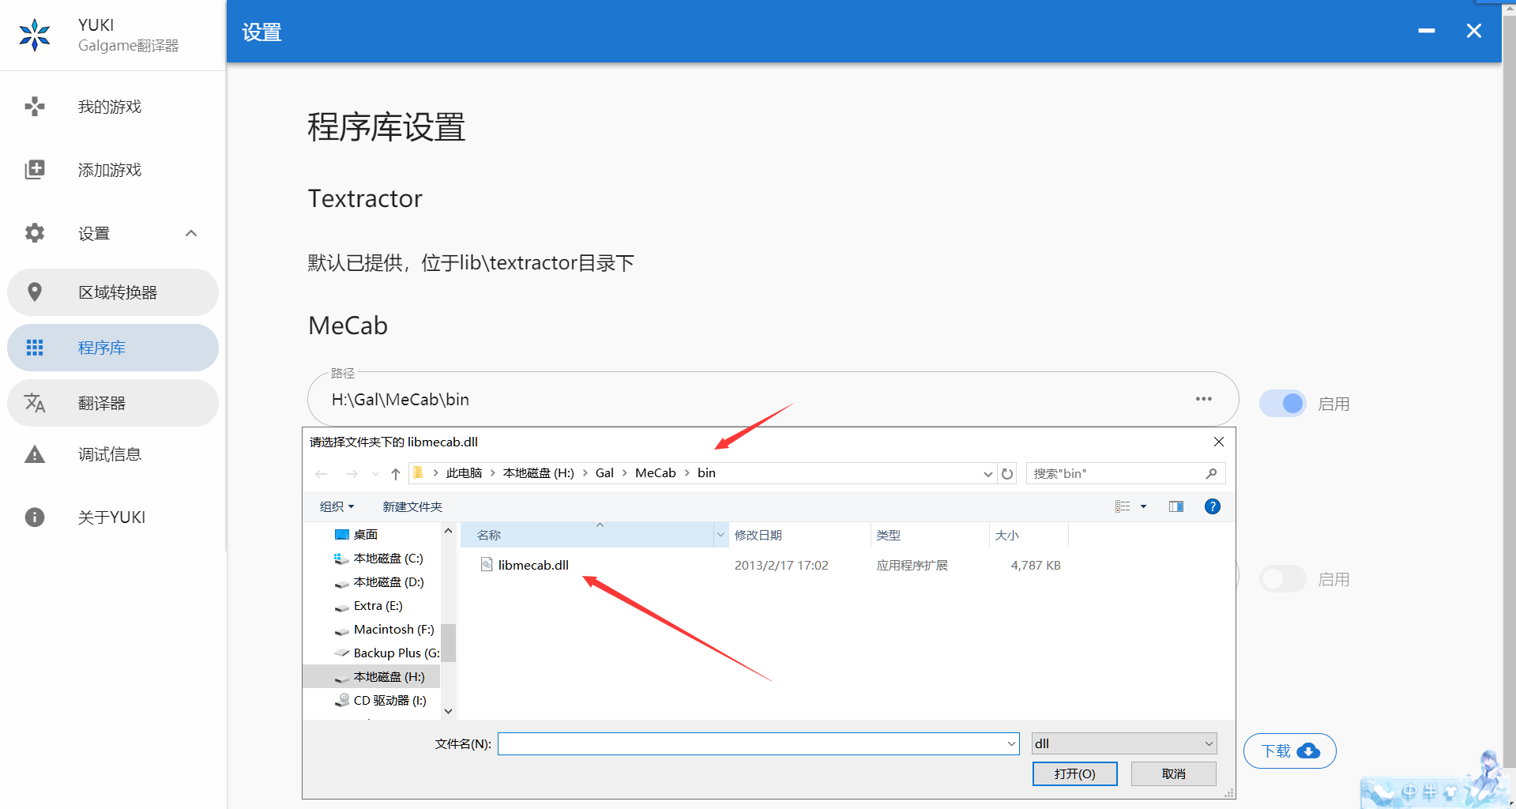The image size is (1516, 809).
Task: Go forward in file dialog navigation
Action: point(352,474)
